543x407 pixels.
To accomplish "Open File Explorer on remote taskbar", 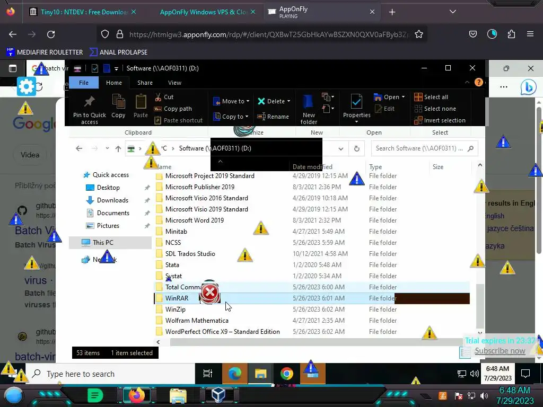I will click(x=260, y=374).
